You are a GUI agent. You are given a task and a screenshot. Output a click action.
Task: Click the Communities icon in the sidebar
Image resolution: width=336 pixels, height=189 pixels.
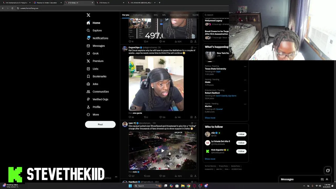88,92
